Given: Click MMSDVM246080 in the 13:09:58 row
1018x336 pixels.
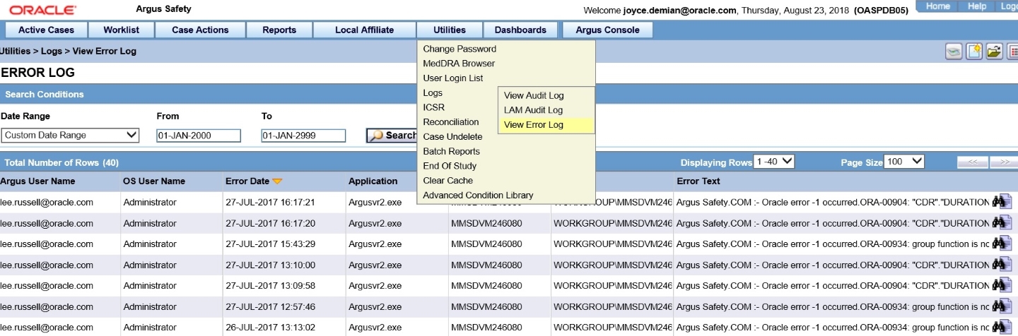Looking at the screenshot, I should click(x=486, y=286).
